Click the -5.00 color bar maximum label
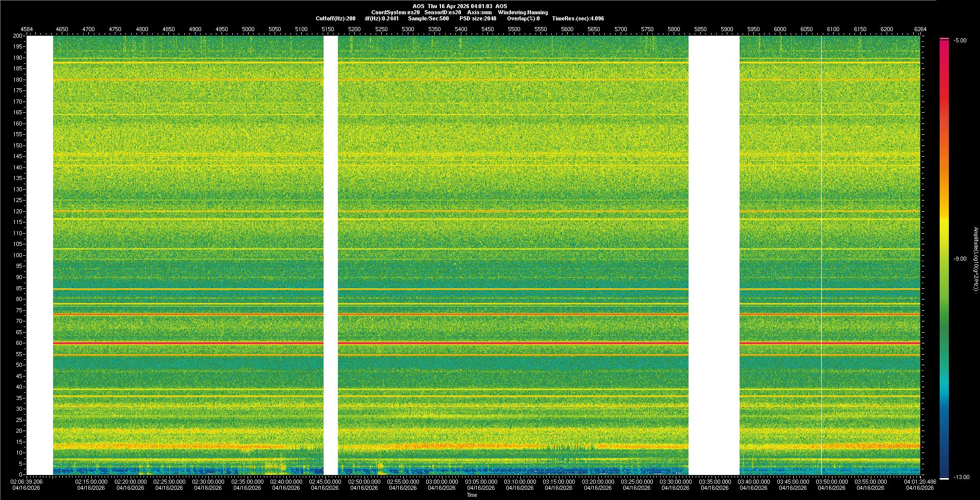Image resolution: width=980 pixels, height=500 pixels. tap(960, 41)
